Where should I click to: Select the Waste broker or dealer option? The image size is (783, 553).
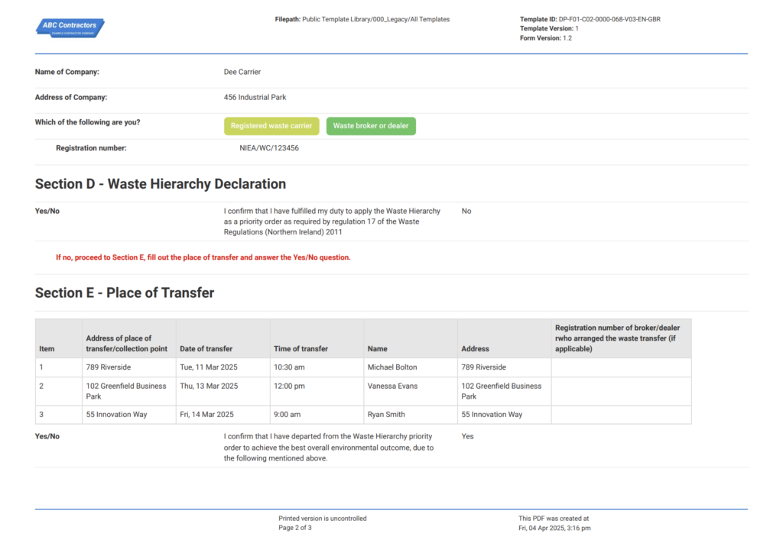(371, 126)
